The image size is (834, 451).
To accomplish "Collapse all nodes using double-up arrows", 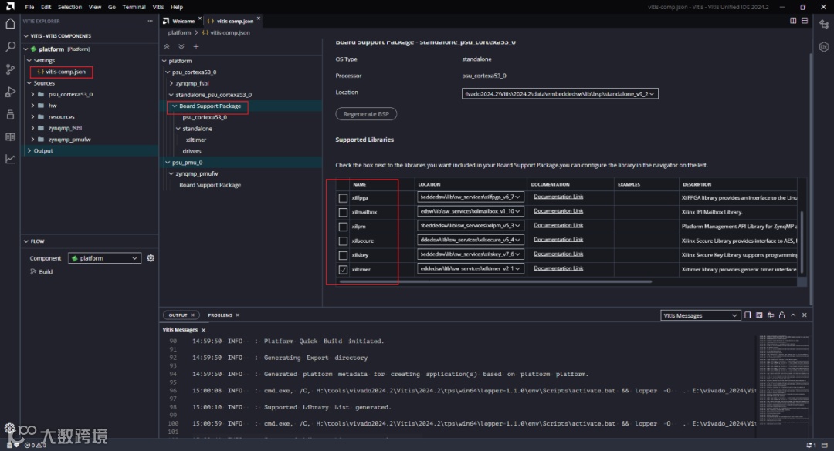I will coord(167,47).
